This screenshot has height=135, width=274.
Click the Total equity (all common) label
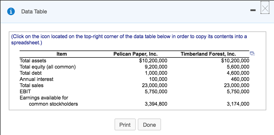coord(48,67)
